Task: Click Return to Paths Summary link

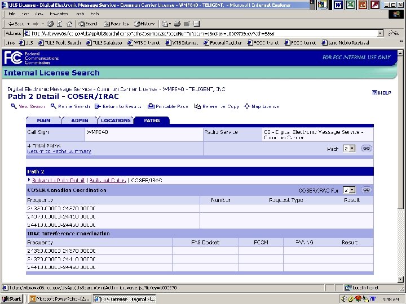Action: click(x=59, y=151)
